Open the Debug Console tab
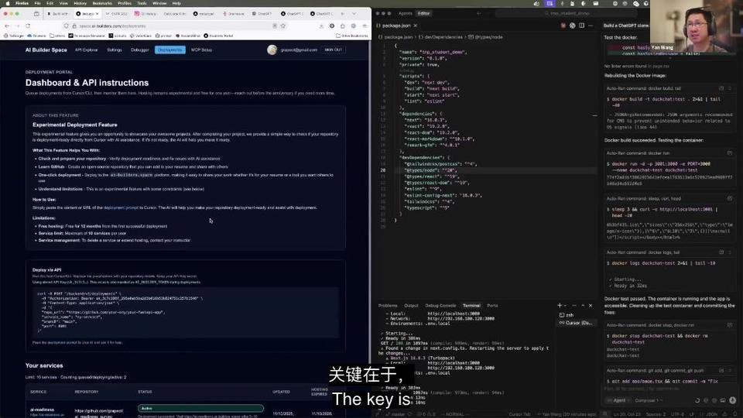743x418 pixels. point(440,306)
